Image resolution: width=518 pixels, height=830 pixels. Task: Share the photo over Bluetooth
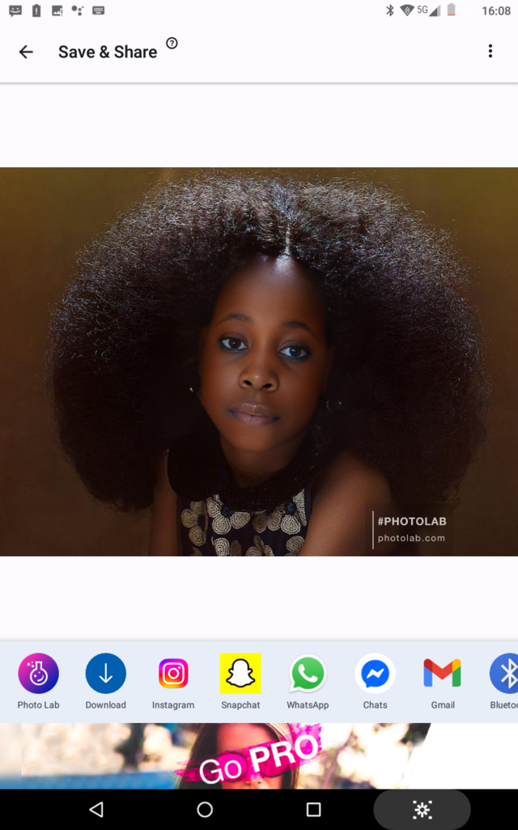click(505, 674)
